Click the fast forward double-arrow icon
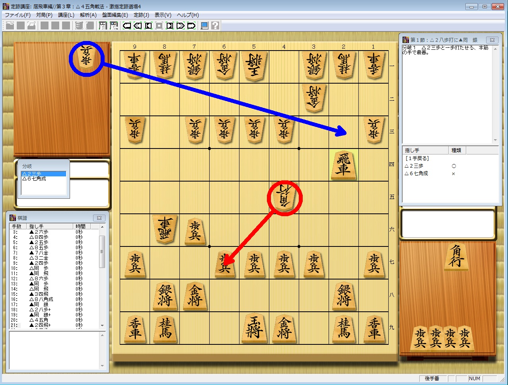The image size is (508, 385). click(181, 26)
